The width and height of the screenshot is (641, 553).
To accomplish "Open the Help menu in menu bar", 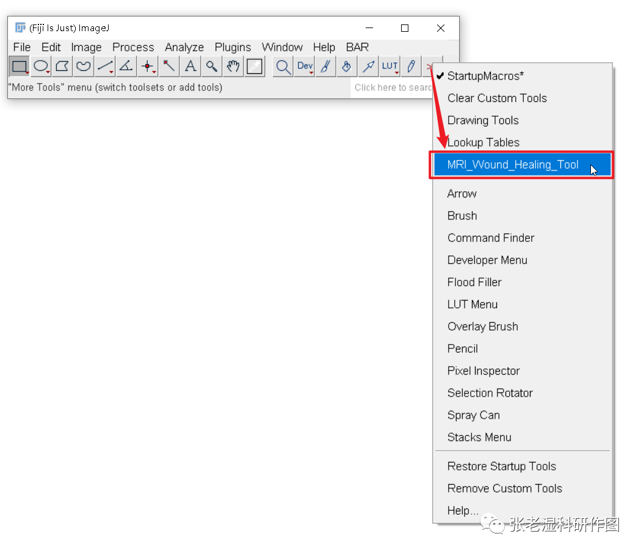I will pos(324,47).
